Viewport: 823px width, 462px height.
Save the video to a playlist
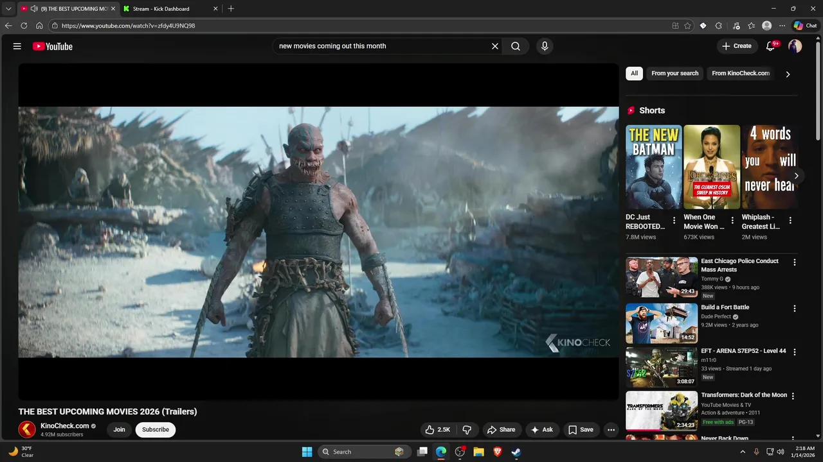pyautogui.click(x=581, y=430)
